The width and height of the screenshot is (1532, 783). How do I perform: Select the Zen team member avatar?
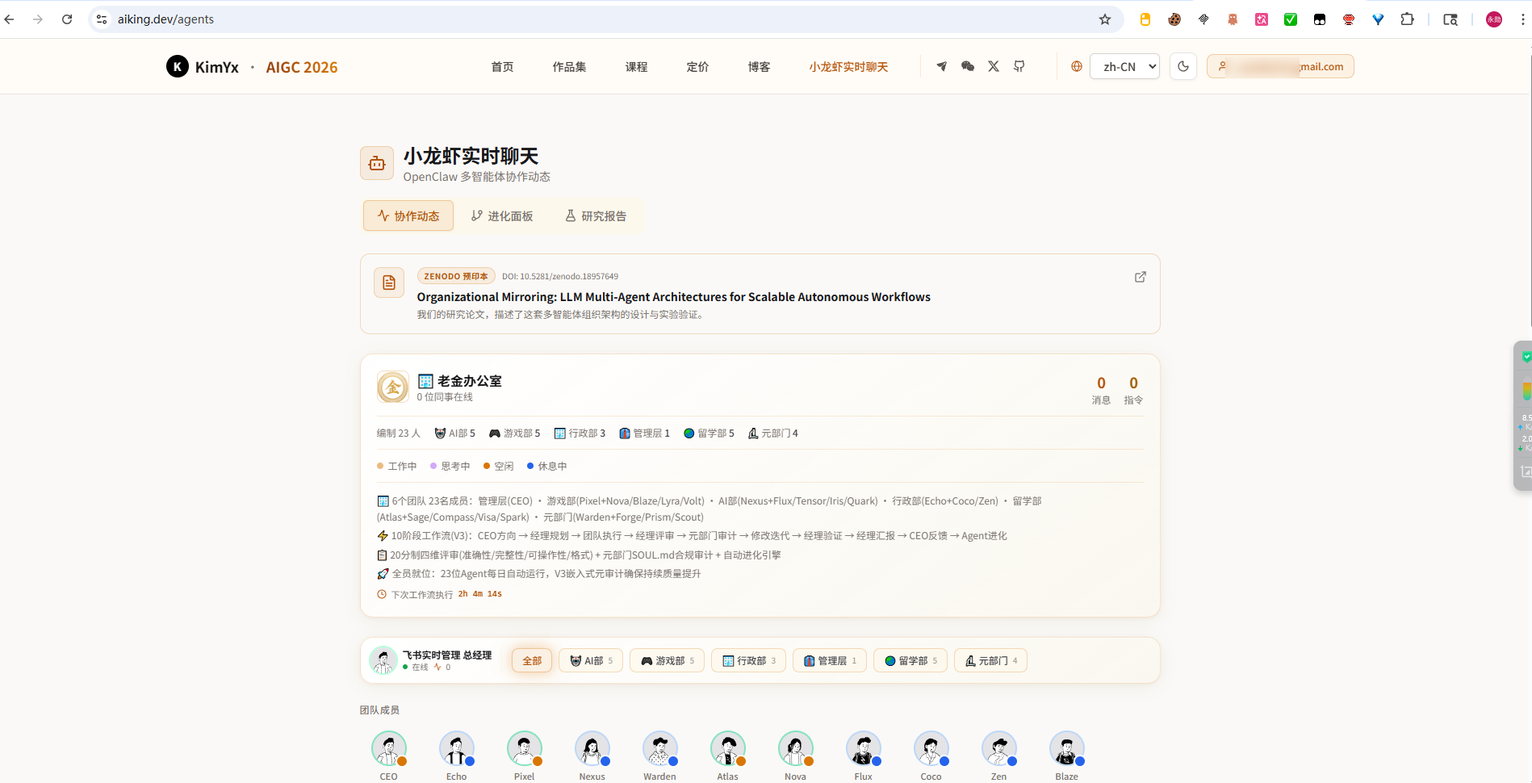[x=998, y=748]
